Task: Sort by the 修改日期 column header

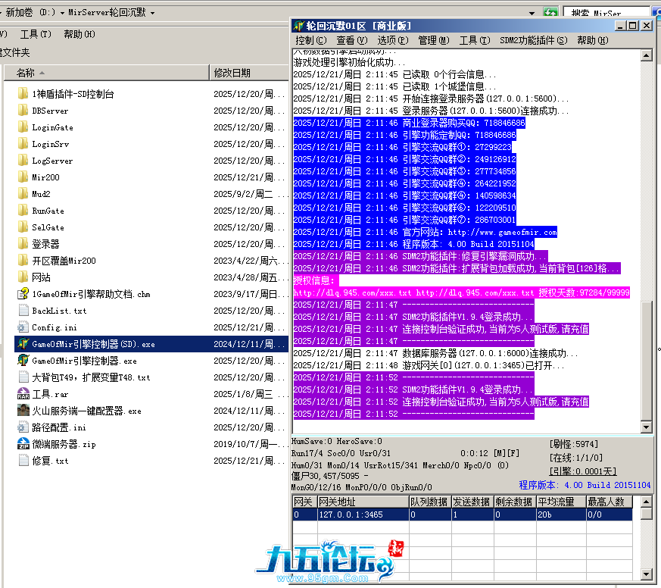Action: coord(232,73)
